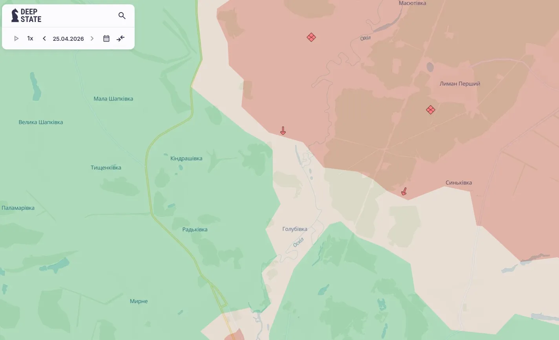
Task: Select the Велика Шапківка label
Action: pos(41,122)
